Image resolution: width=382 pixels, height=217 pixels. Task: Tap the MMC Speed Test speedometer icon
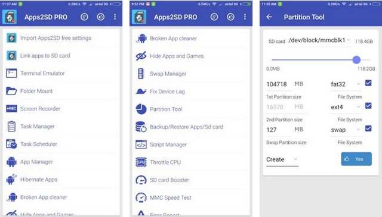pyautogui.click(x=141, y=197)
